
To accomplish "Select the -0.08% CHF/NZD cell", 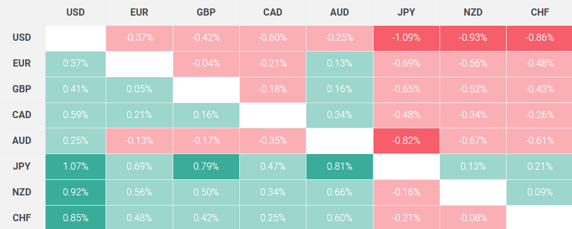I will (473, 218).
